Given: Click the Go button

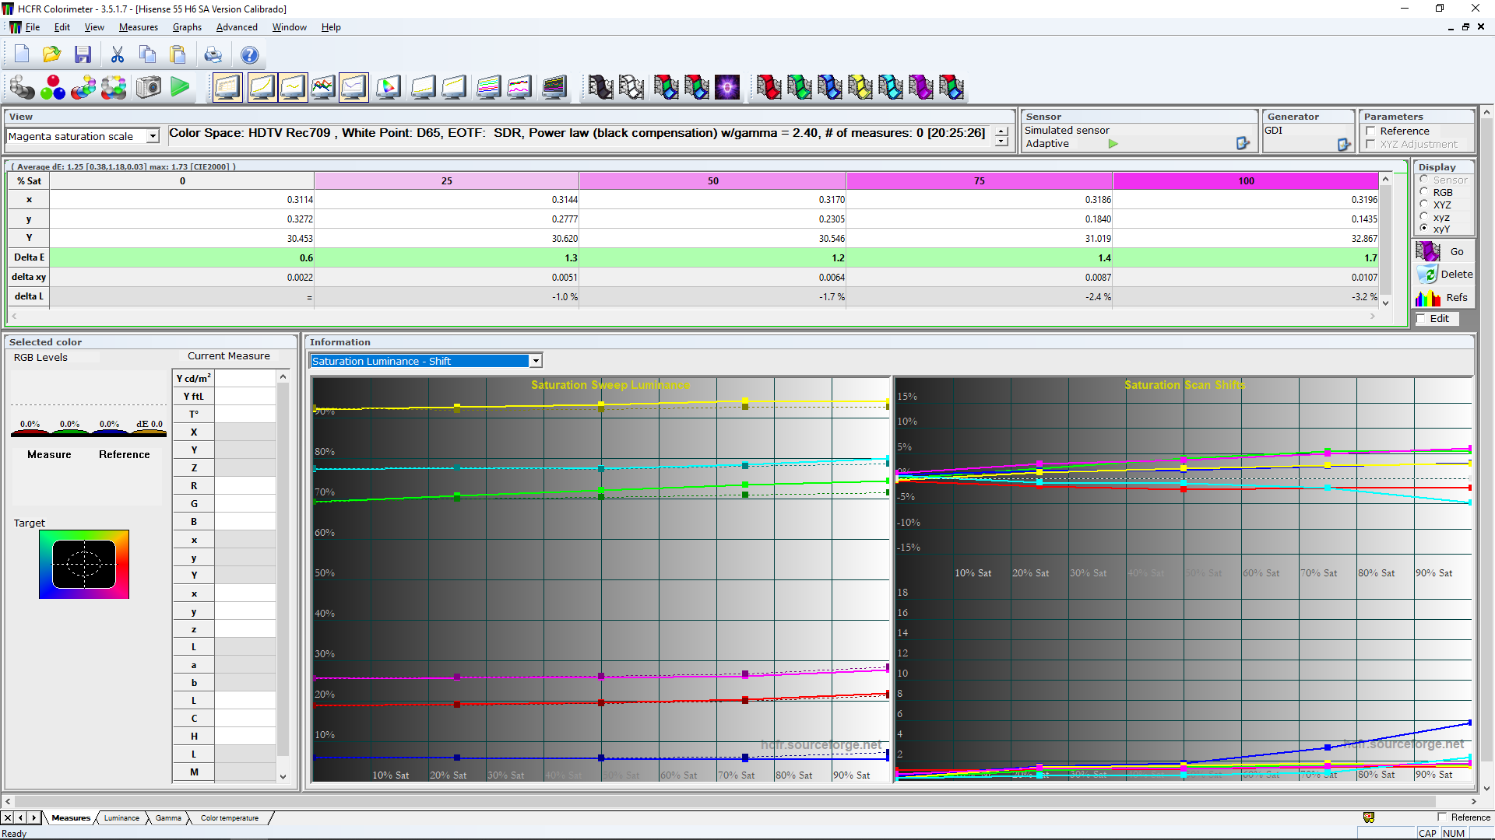Looking at the screenshot, I should [x=1444, y=251].
